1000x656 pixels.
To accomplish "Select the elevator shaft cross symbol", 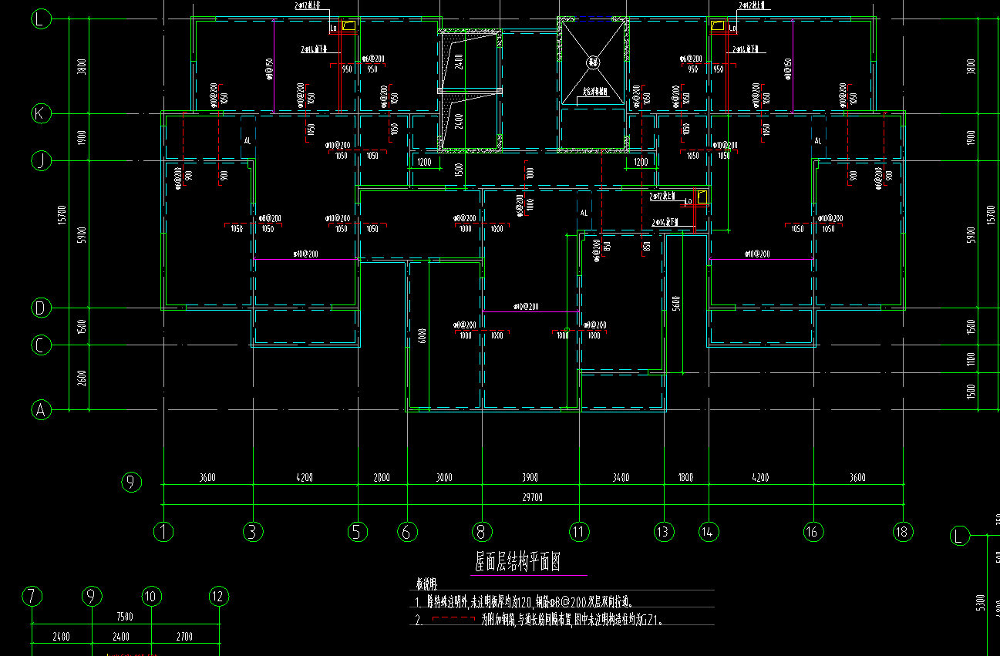I will [593, 63].
